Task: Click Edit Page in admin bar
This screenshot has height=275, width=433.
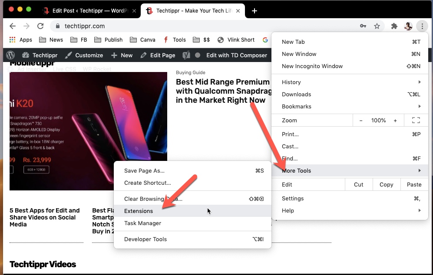Action: (158, 55)
